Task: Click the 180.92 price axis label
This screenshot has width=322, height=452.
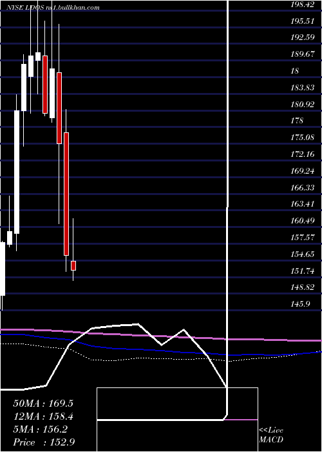Action: 303,104
